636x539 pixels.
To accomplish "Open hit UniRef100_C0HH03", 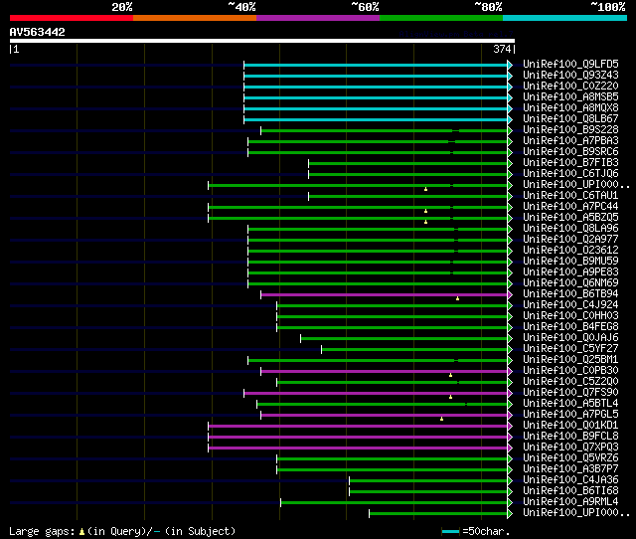I will click(x=570, y=316).
